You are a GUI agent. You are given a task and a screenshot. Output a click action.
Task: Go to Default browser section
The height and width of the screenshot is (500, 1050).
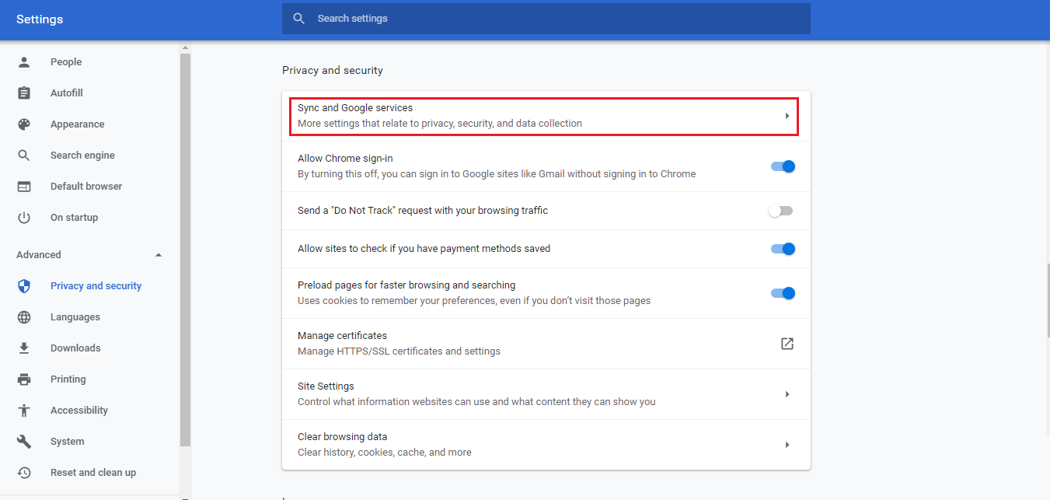click(85, 187)
